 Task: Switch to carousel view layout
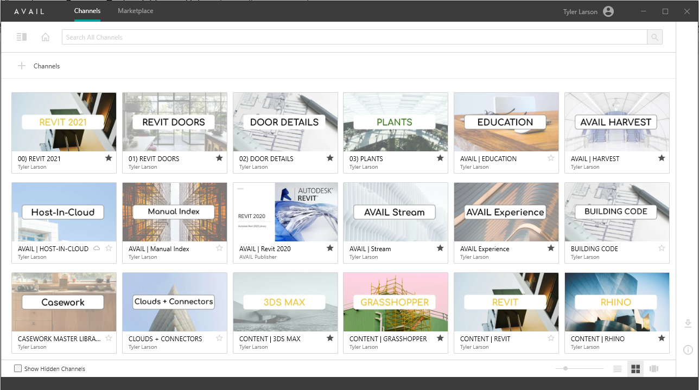coord(654,369)
